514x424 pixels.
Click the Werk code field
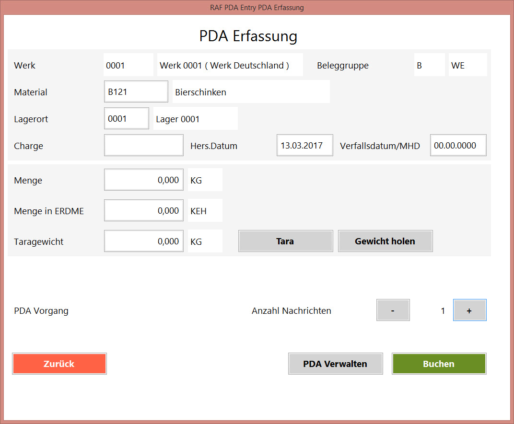[128, 65]
